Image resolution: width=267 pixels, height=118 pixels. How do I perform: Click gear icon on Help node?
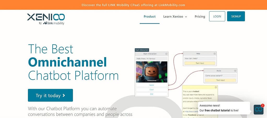215,54
